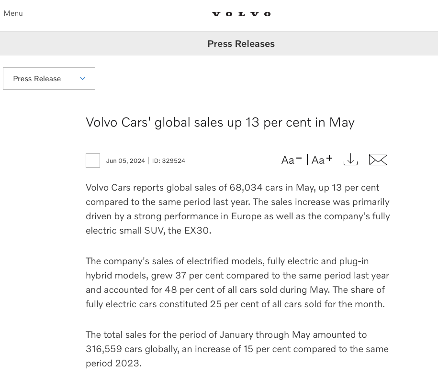
Task: Decrease text size with Aa- icon
Action: click(292, 160)
